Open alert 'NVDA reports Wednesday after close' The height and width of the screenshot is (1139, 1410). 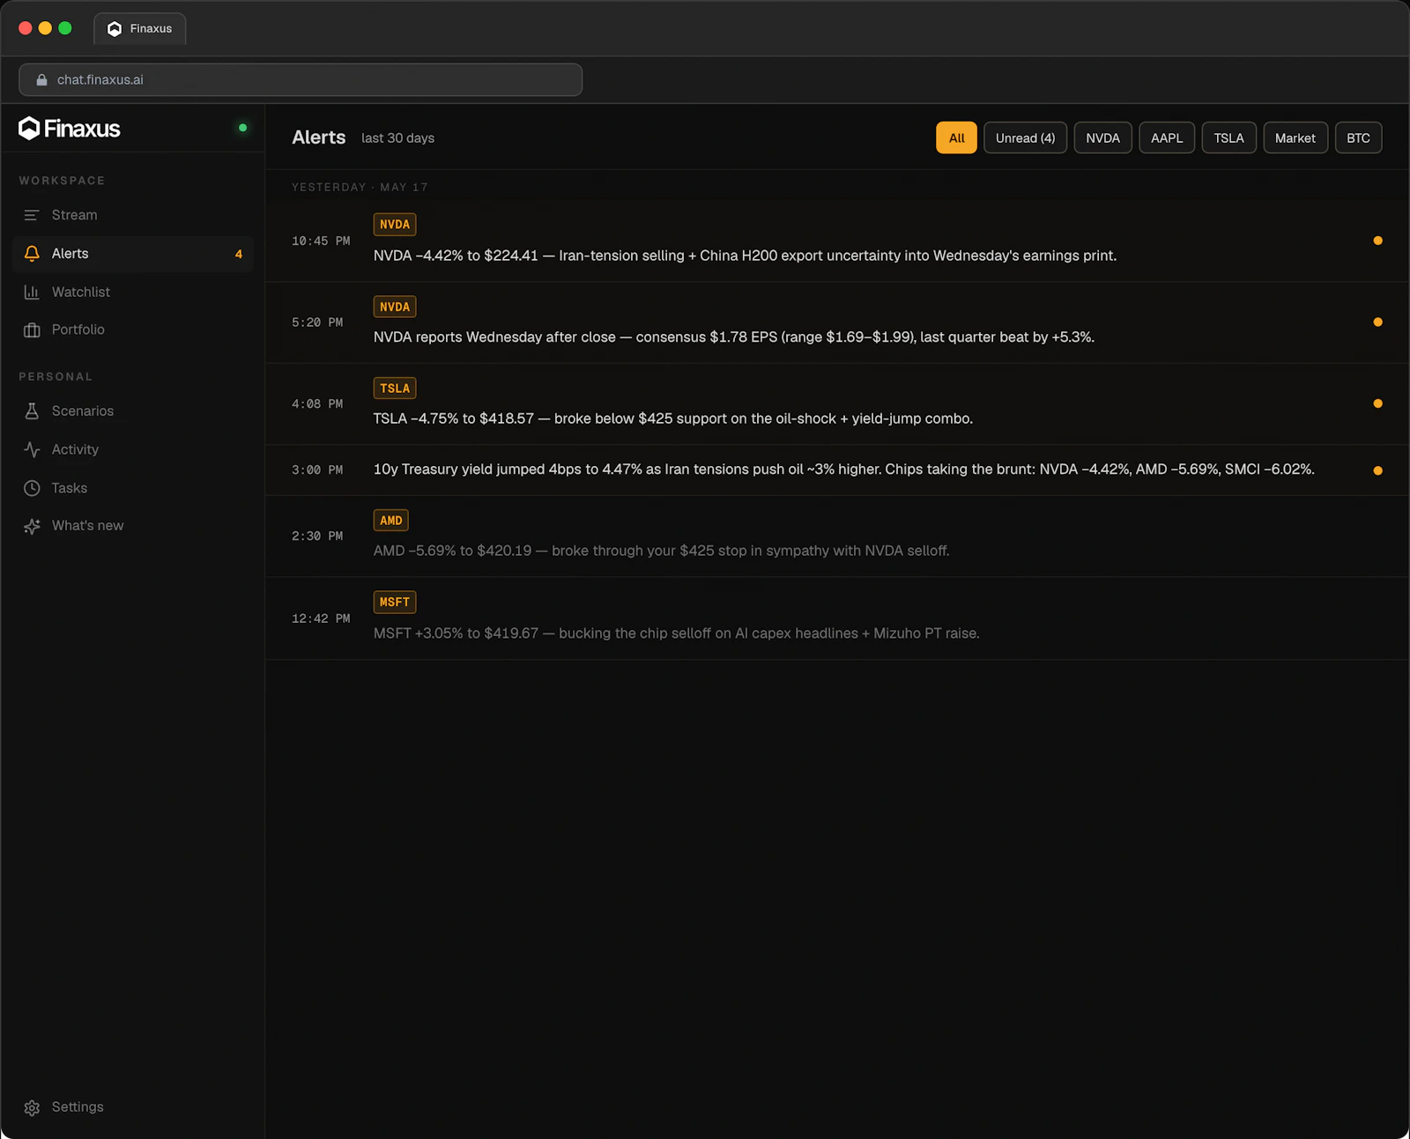(837, 322)
